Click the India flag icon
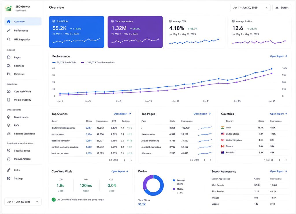This screenshot has width=296, height=214. click(x=223, y=128)
